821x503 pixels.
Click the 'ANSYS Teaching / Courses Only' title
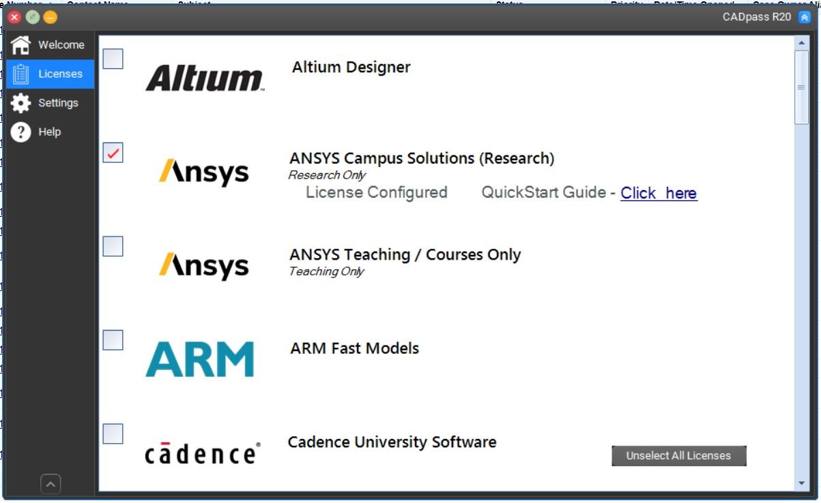click(405, 255)
